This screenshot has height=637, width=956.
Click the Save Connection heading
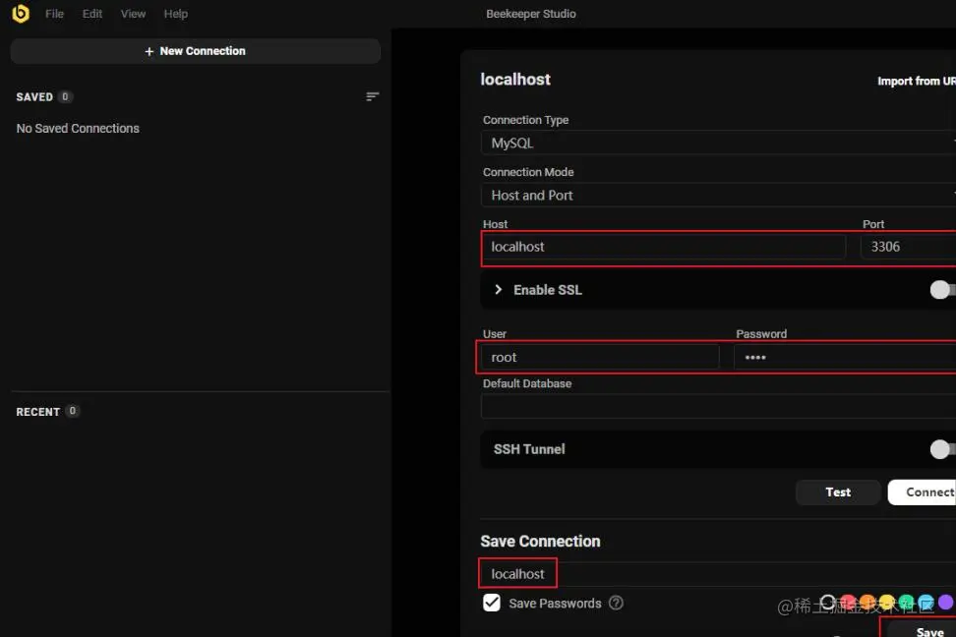(540, 542)
